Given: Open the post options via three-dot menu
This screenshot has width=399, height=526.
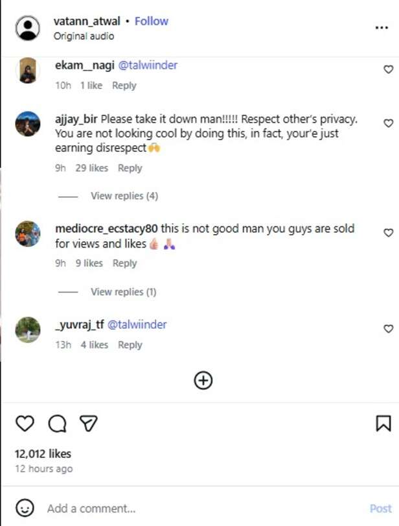Looking at the screenshot, I should pos(382,27).
